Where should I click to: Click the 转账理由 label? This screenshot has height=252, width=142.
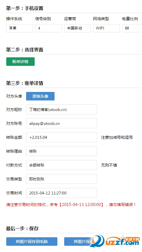[x=14, y=151]
